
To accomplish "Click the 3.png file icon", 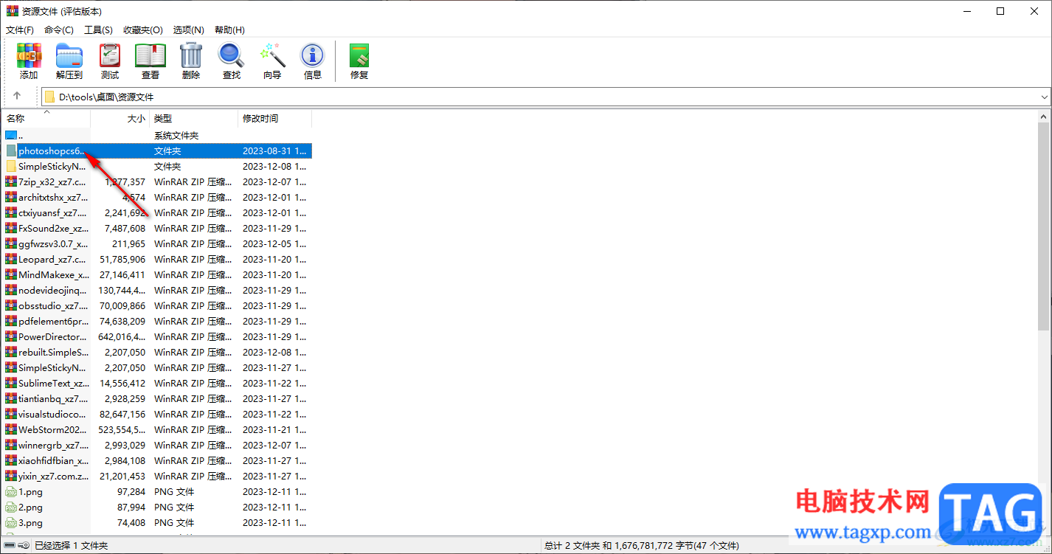I will click(x=10, y=522).
